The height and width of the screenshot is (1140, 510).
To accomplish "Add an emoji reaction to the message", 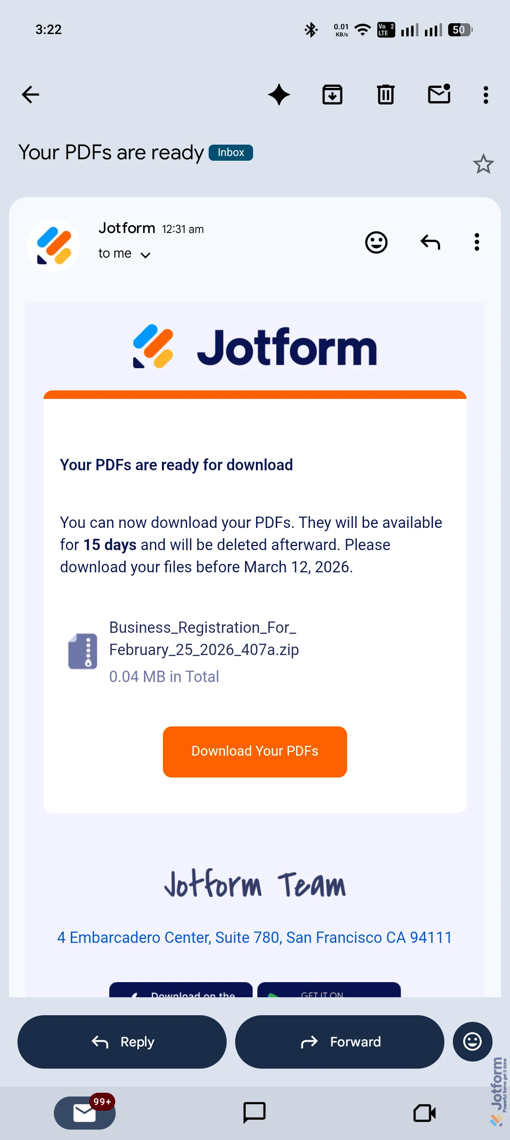I will (376, 242).
